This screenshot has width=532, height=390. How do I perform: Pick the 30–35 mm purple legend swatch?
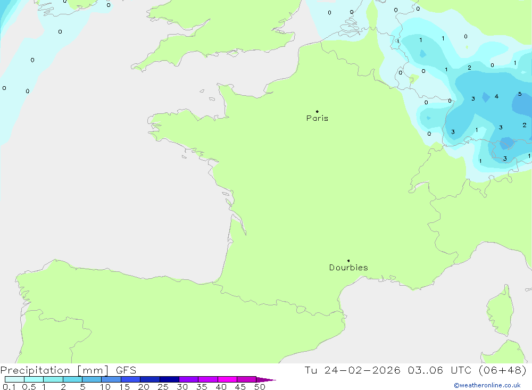coord(189,379)
